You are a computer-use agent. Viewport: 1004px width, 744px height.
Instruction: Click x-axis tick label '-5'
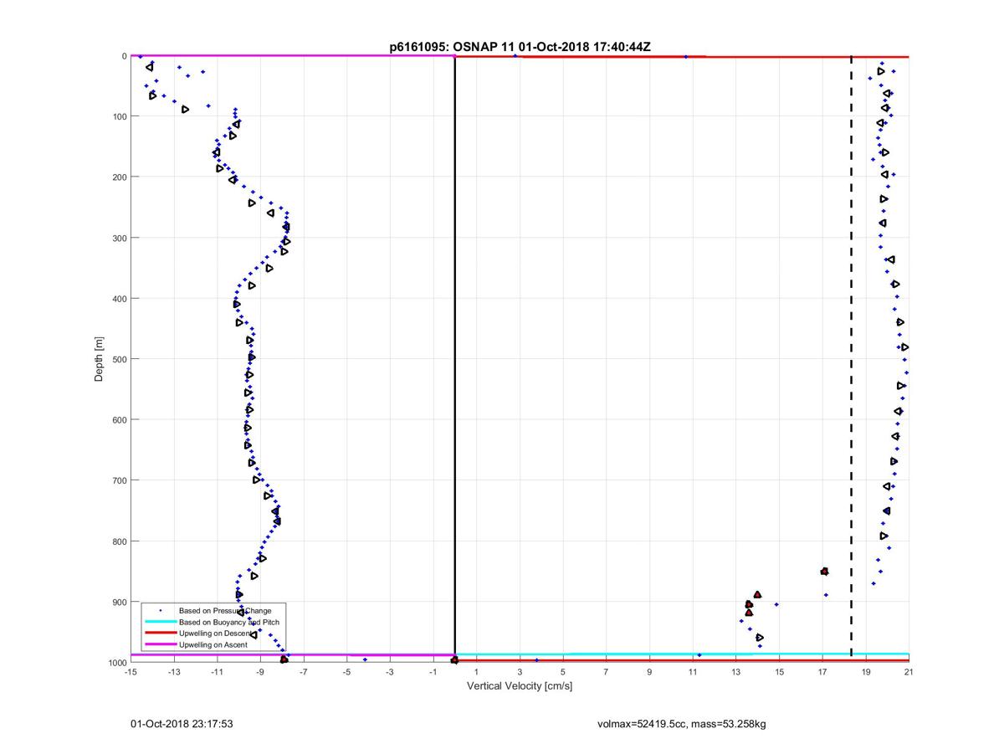(x=346, y=671)
